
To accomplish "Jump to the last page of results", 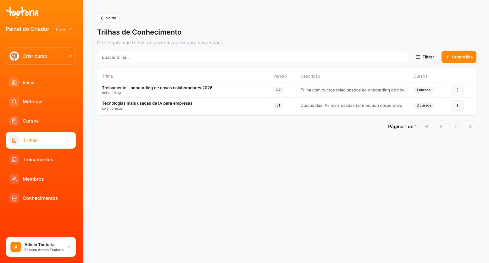I will click(x=470, y=127).
